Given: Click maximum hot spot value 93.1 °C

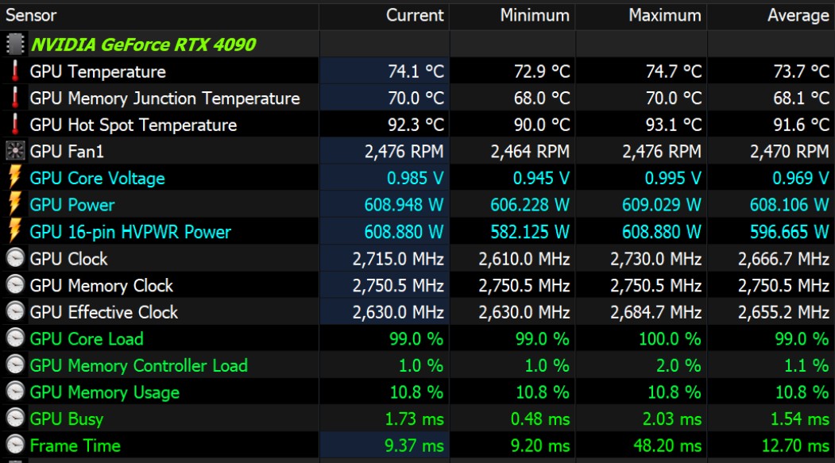Looking at the screenshot, I should click(x=674, y=125).
